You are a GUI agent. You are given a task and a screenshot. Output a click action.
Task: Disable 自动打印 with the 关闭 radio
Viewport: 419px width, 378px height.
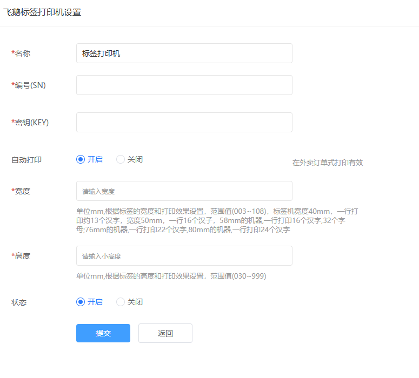(121, 159)
